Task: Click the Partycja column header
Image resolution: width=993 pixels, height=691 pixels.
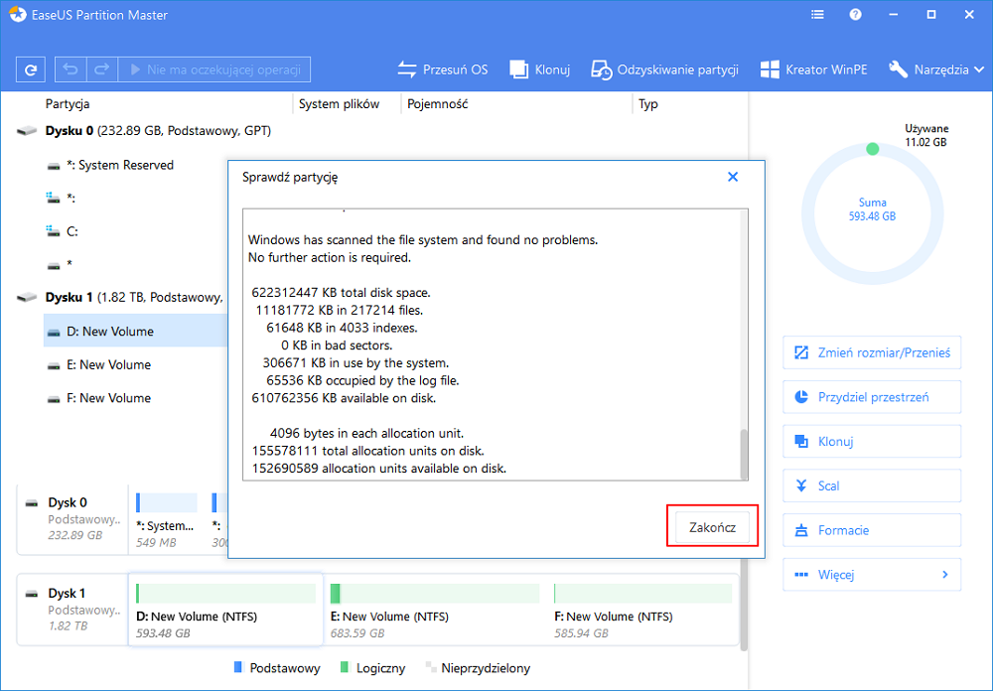Action: [68, 104]
